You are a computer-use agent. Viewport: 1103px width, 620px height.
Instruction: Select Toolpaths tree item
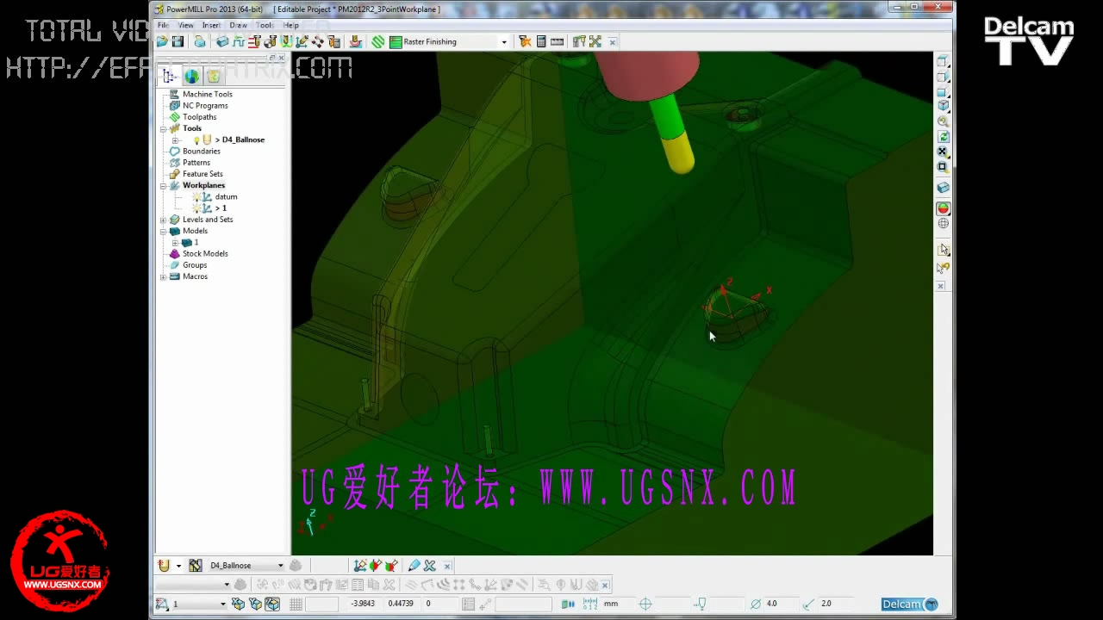pyautogui.click(x=199, y=116)
